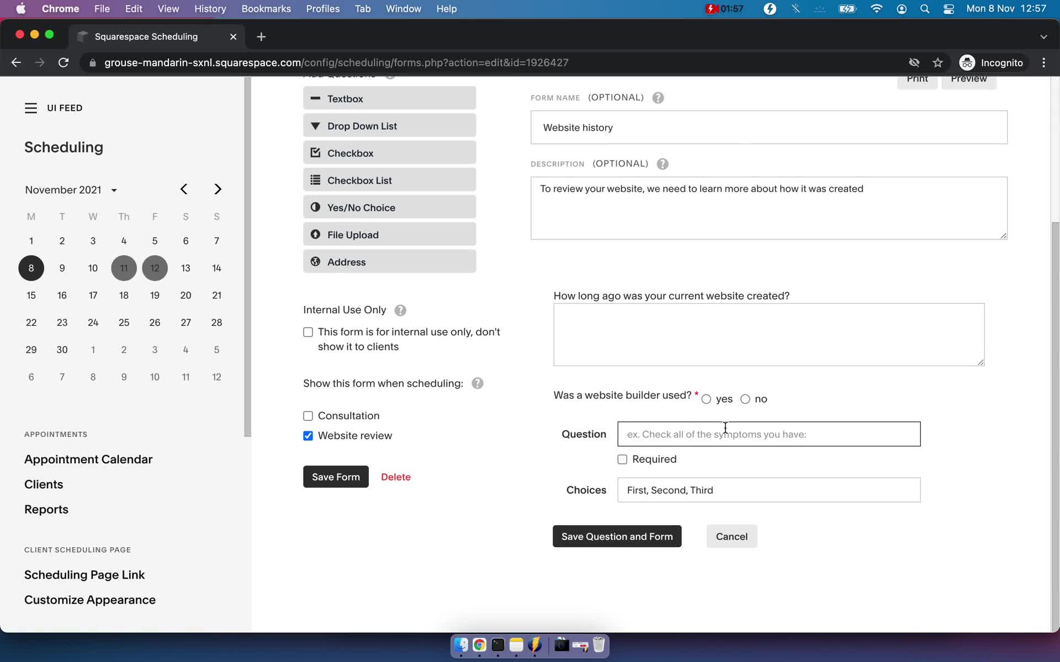The height and width of the screenshot is (662, 1060).
Task: Uncheck the Website review checkbox
Action: 308,436
